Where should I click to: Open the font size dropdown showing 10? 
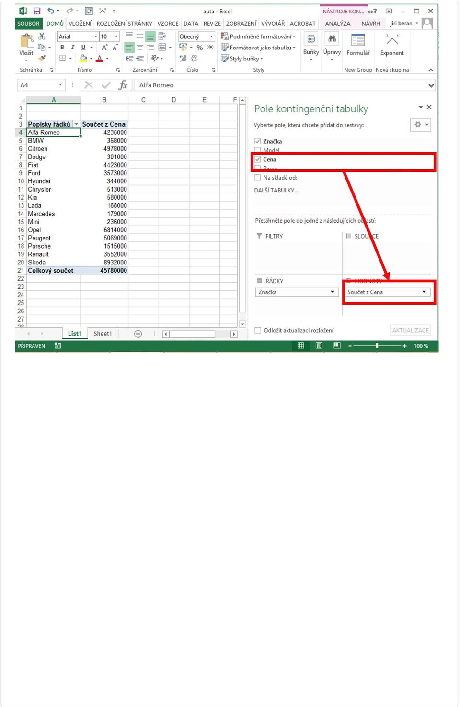(x=116, y=36)
